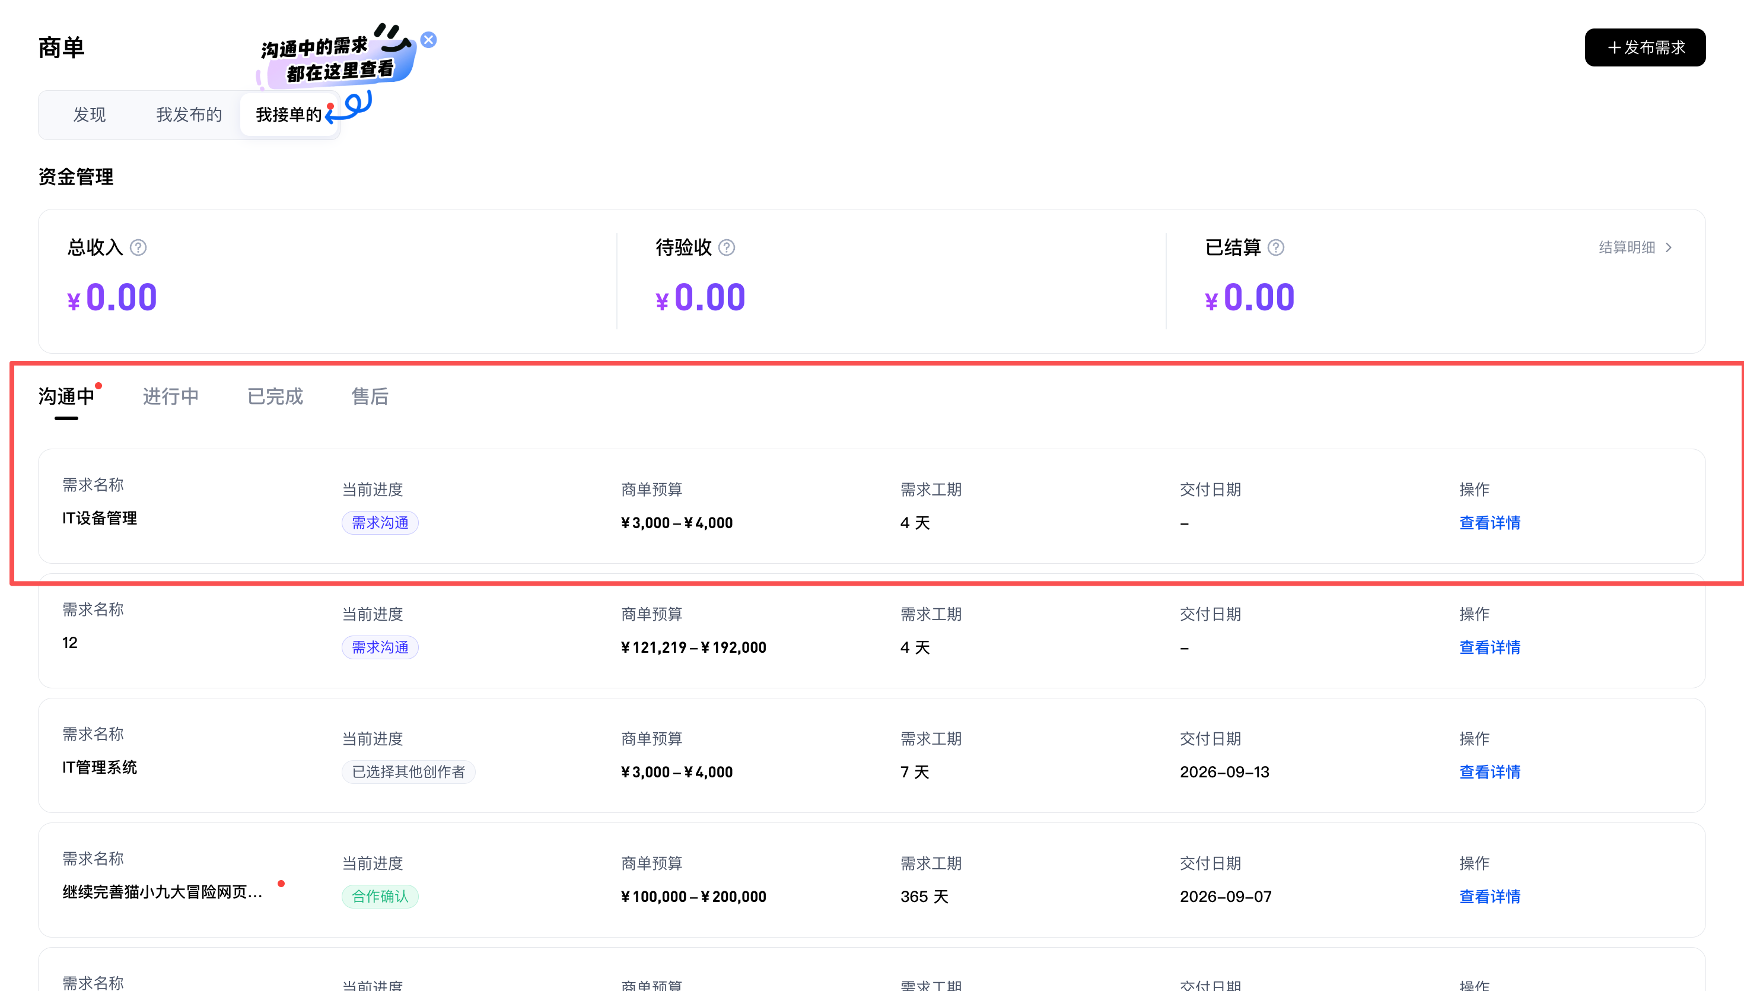This screenshot has width=1744, height=991.
Task: Click the 合作确认 status badge
Action: click(x=380, y=897)
